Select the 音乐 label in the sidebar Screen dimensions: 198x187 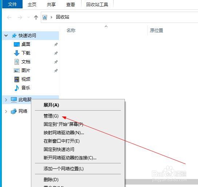coord(26,88)
